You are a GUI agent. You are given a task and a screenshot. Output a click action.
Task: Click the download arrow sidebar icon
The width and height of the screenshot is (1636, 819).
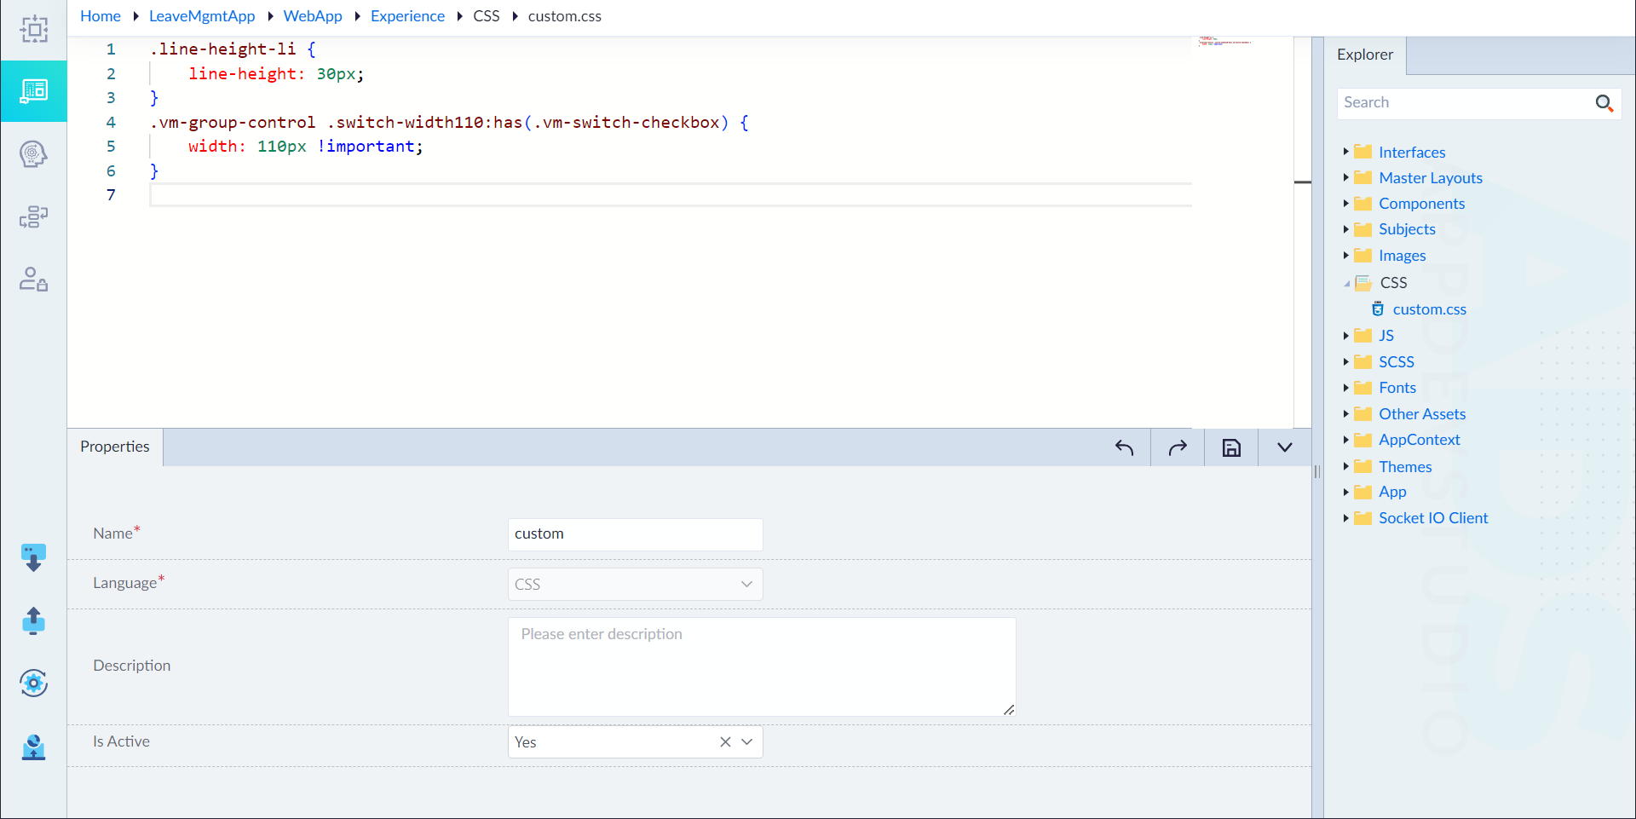33,557
